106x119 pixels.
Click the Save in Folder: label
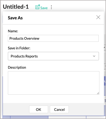[x=19, y=48]
